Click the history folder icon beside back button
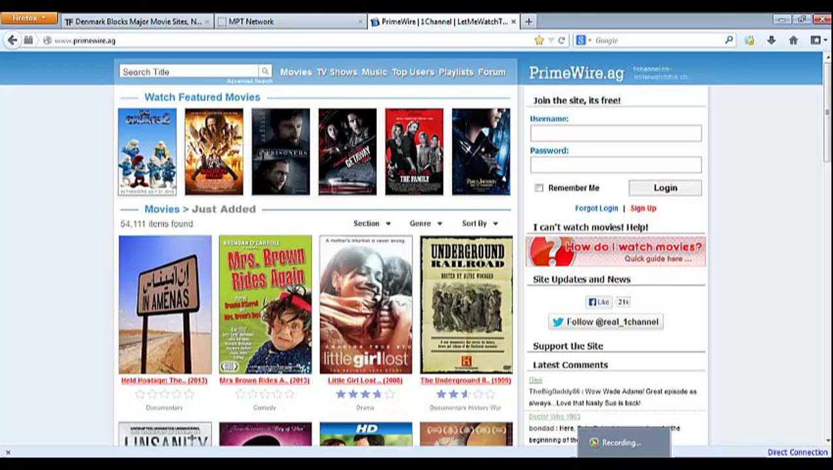Viewport: 833px width, 470px height. pyautogui.click(x=28, y=40)
